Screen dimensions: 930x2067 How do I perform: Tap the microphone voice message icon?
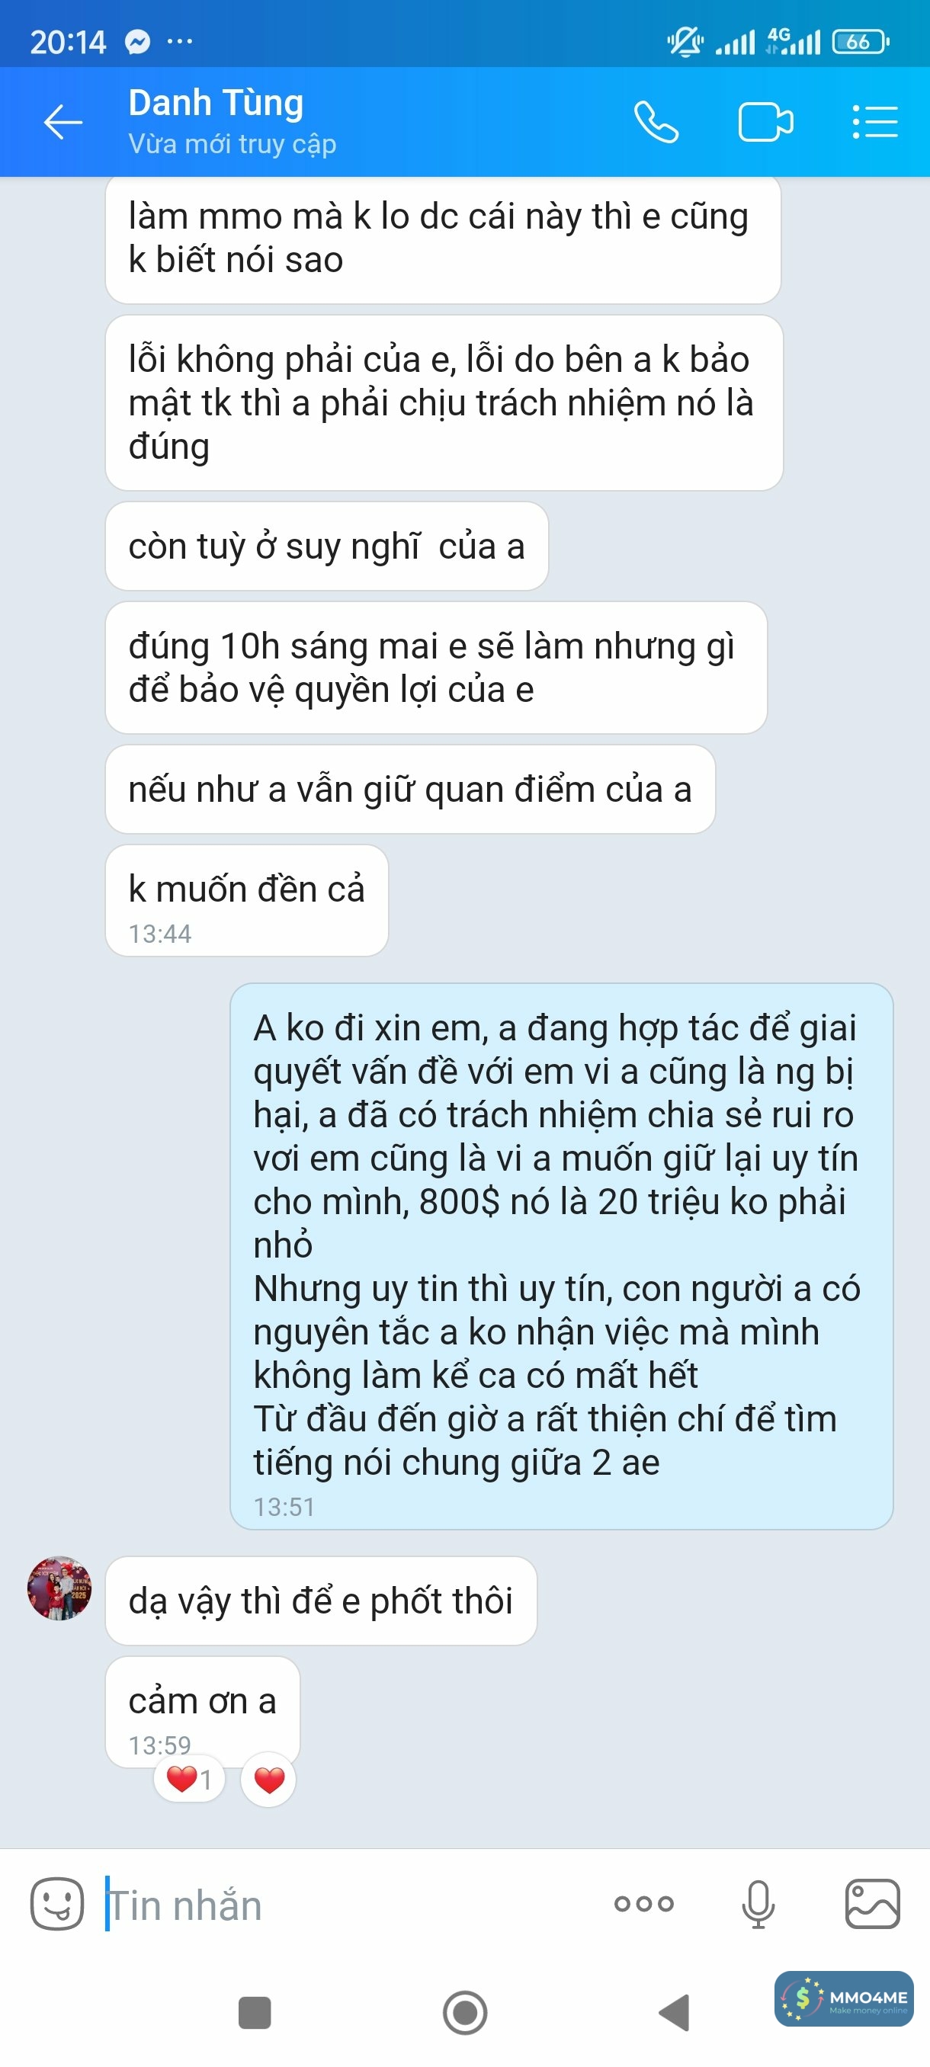[758, 1903]
